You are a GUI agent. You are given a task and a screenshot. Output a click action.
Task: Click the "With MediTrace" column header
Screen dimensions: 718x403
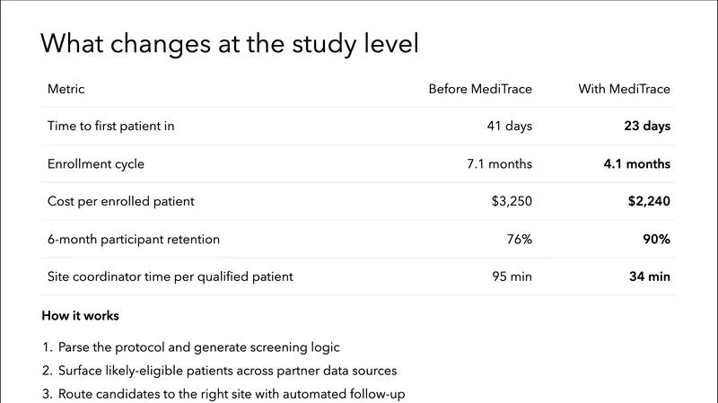tap(624, 89)
